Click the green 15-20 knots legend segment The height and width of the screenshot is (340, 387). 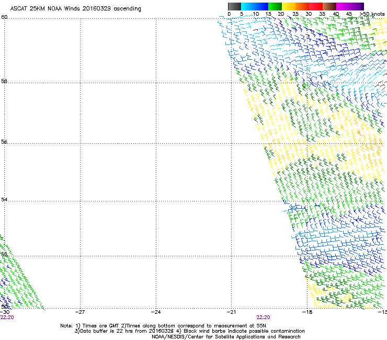click(275, 6)
